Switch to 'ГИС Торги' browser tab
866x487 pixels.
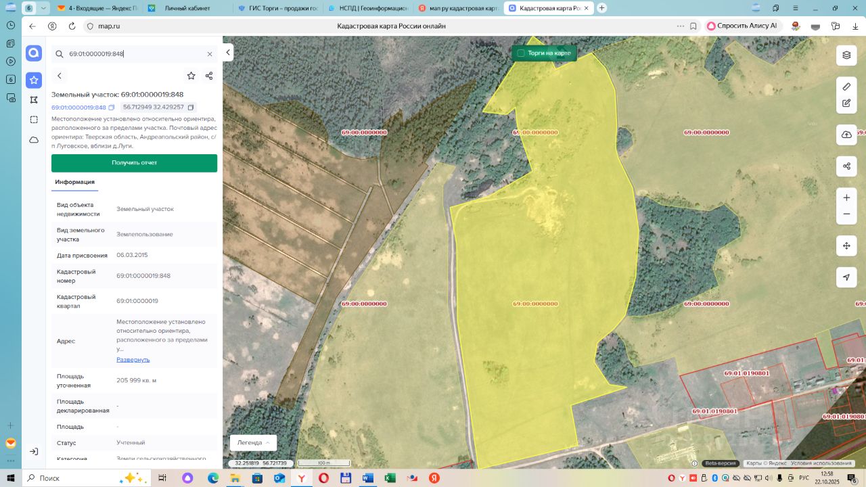(x=277, y=8)
